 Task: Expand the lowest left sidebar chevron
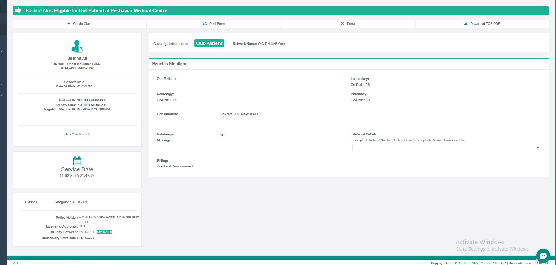tap(2, 95)
